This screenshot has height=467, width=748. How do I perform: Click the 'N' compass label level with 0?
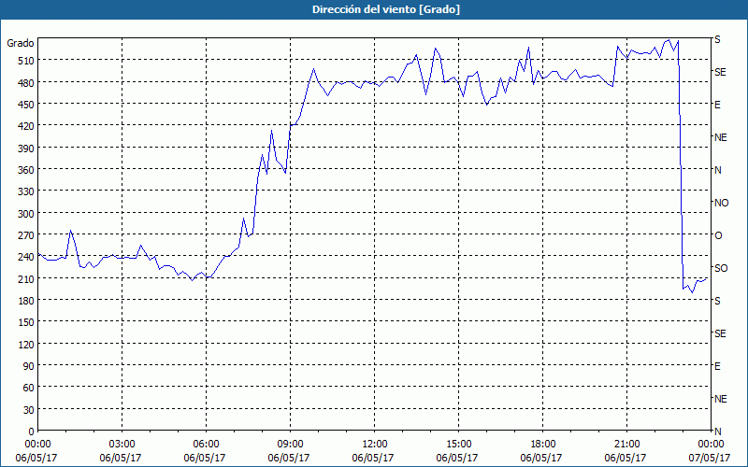click(717, 432)
